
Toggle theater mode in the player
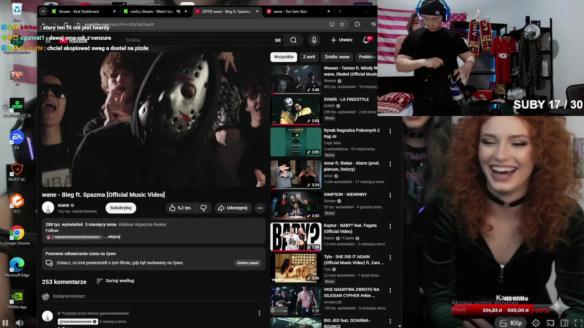pyautogui.click(x=564, y=323)
